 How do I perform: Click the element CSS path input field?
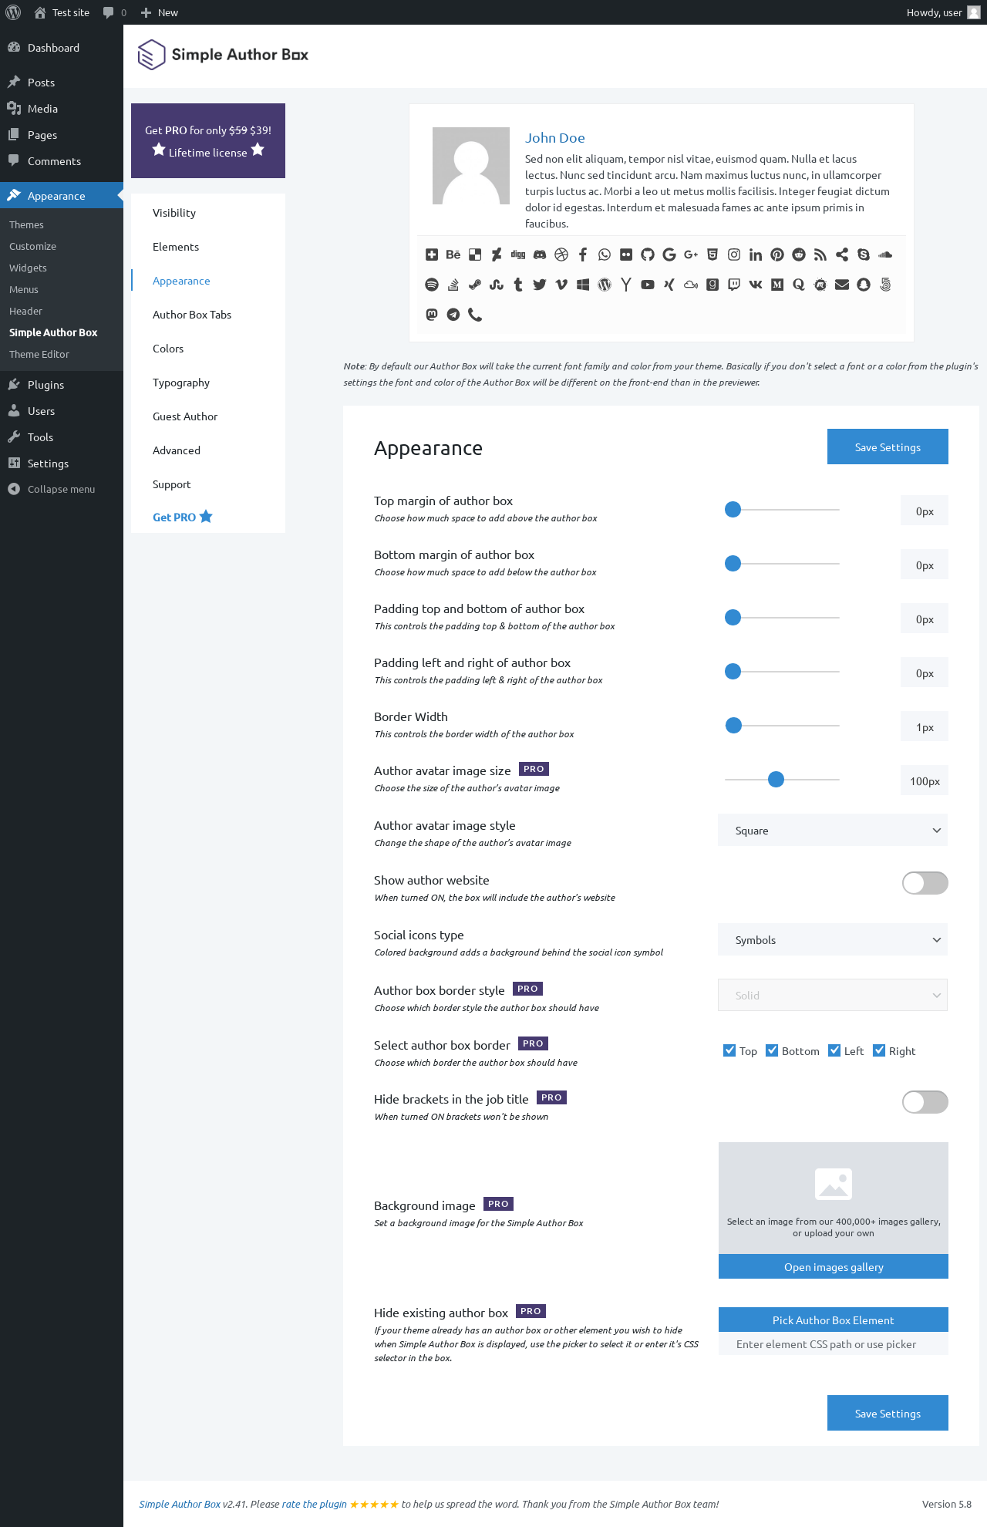point(834,1344)
